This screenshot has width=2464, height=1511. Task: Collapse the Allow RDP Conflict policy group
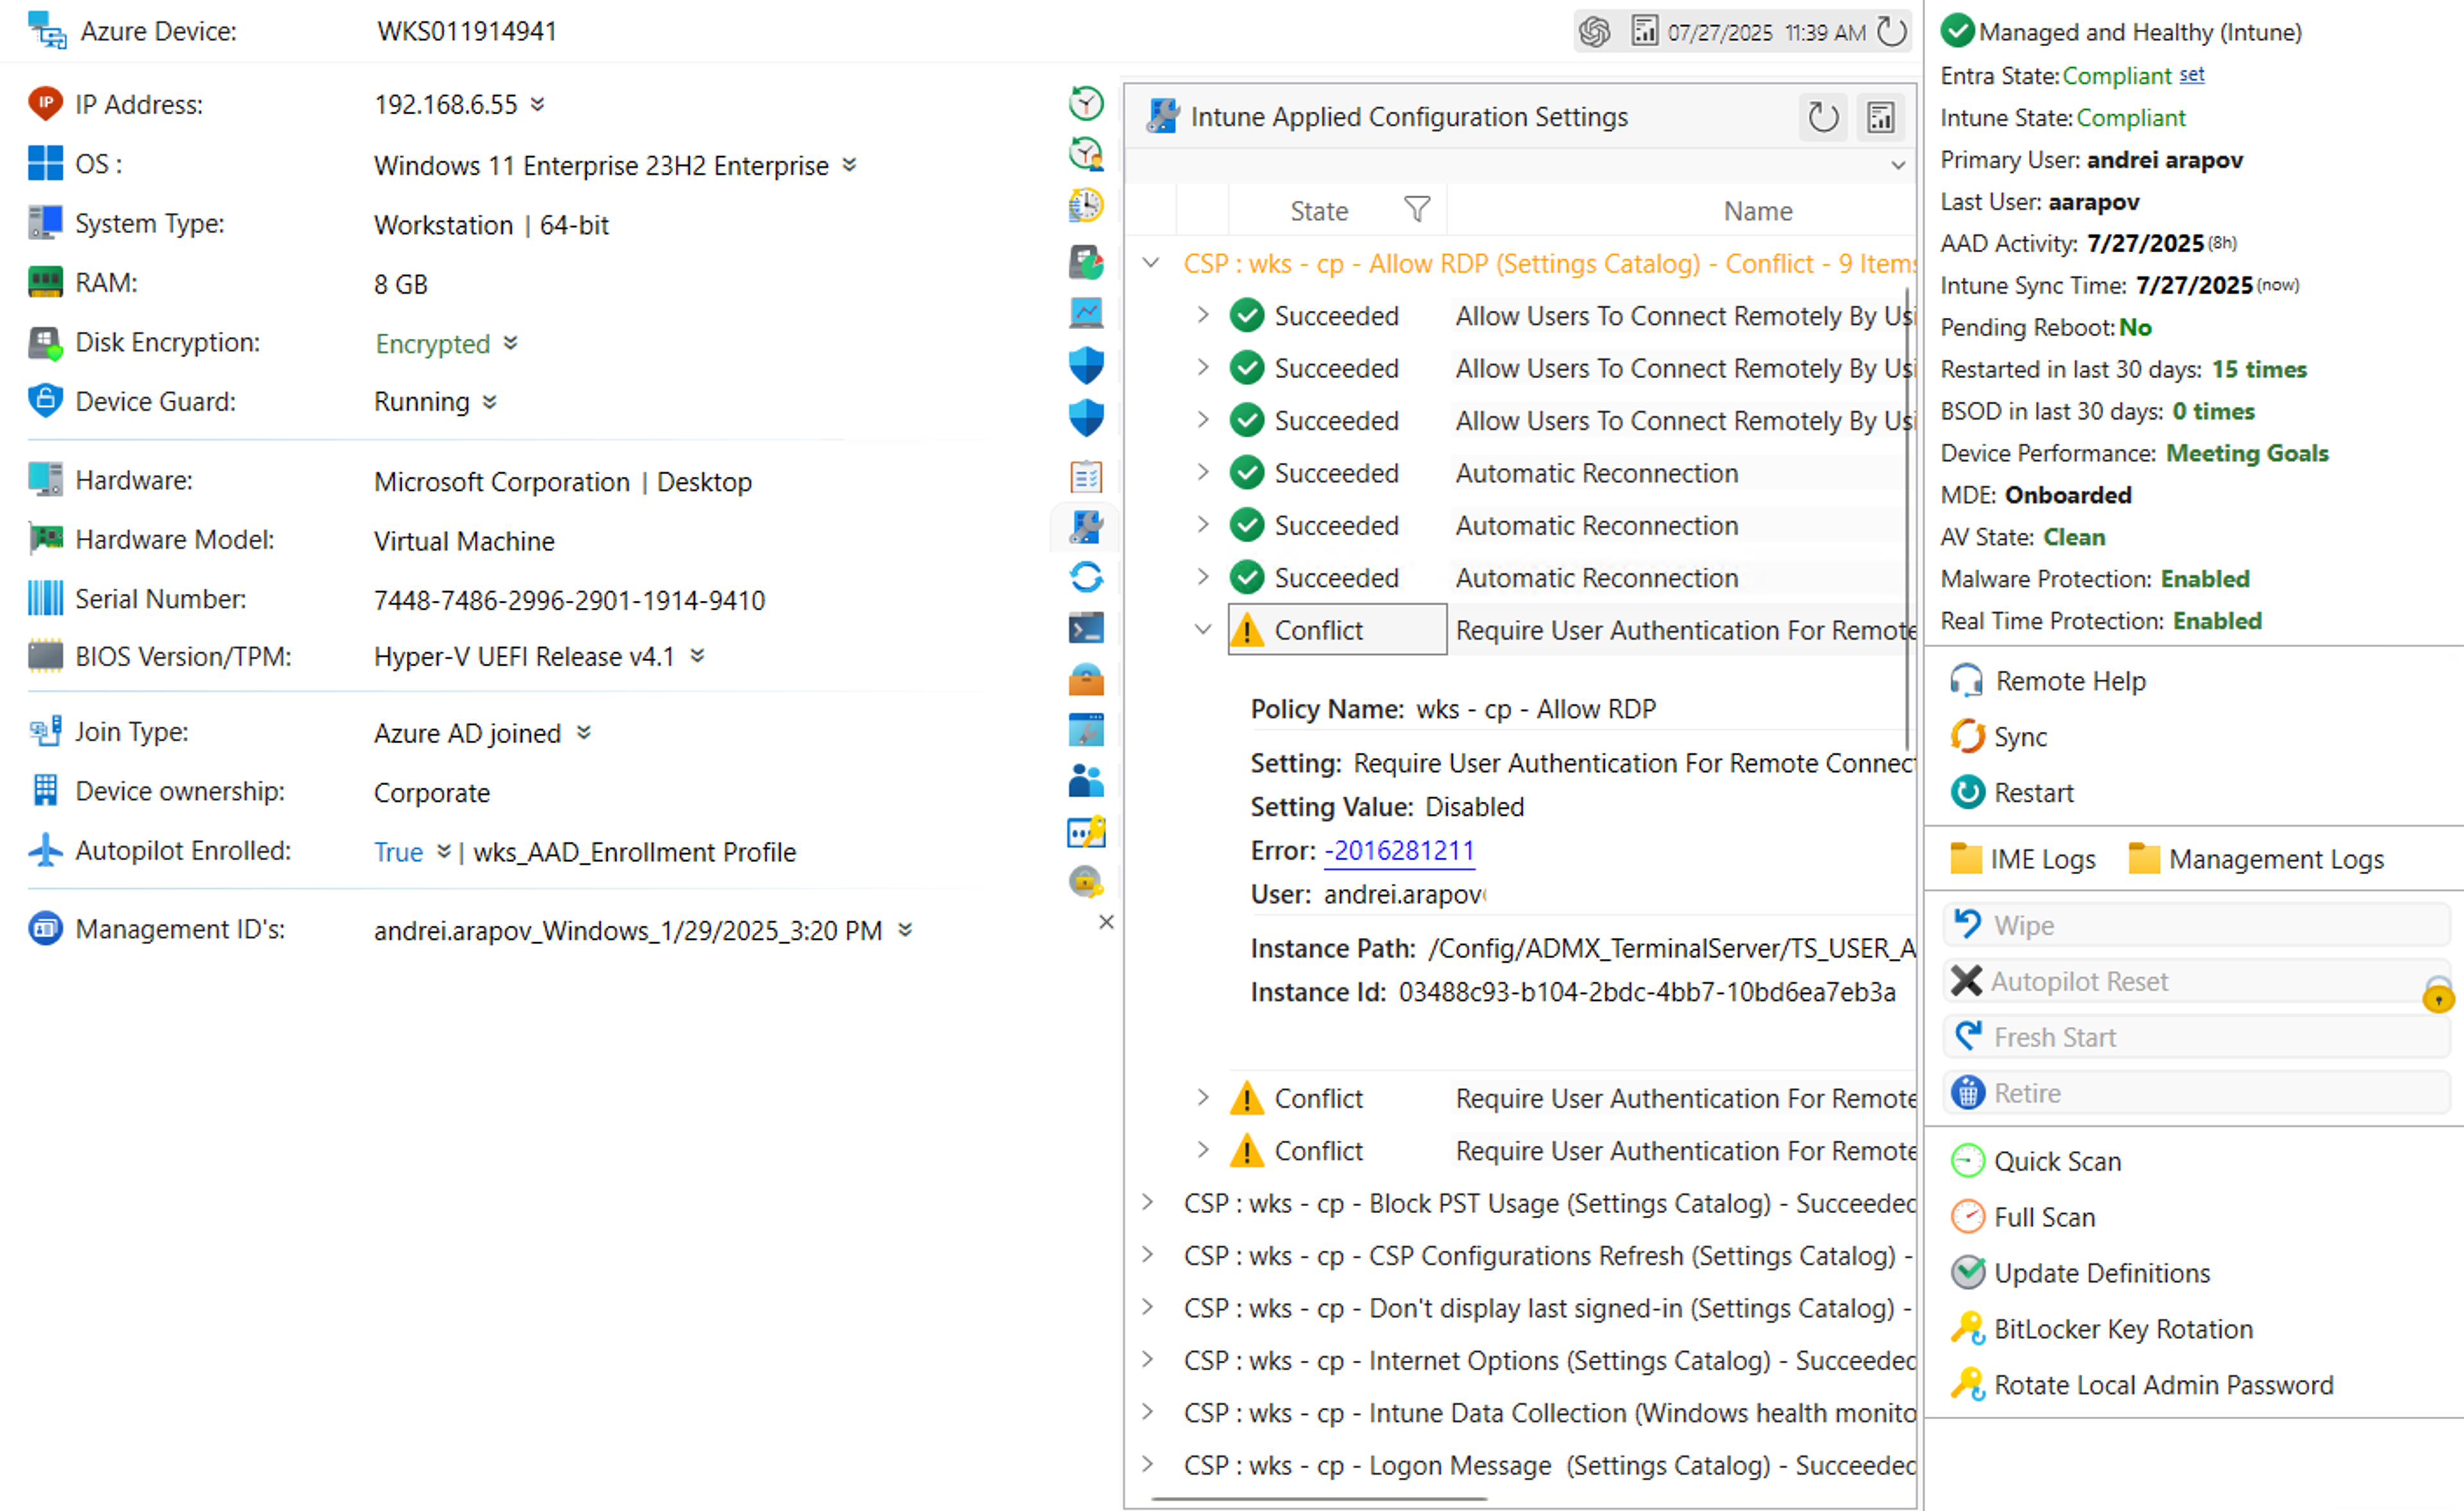coord(1151,263)
